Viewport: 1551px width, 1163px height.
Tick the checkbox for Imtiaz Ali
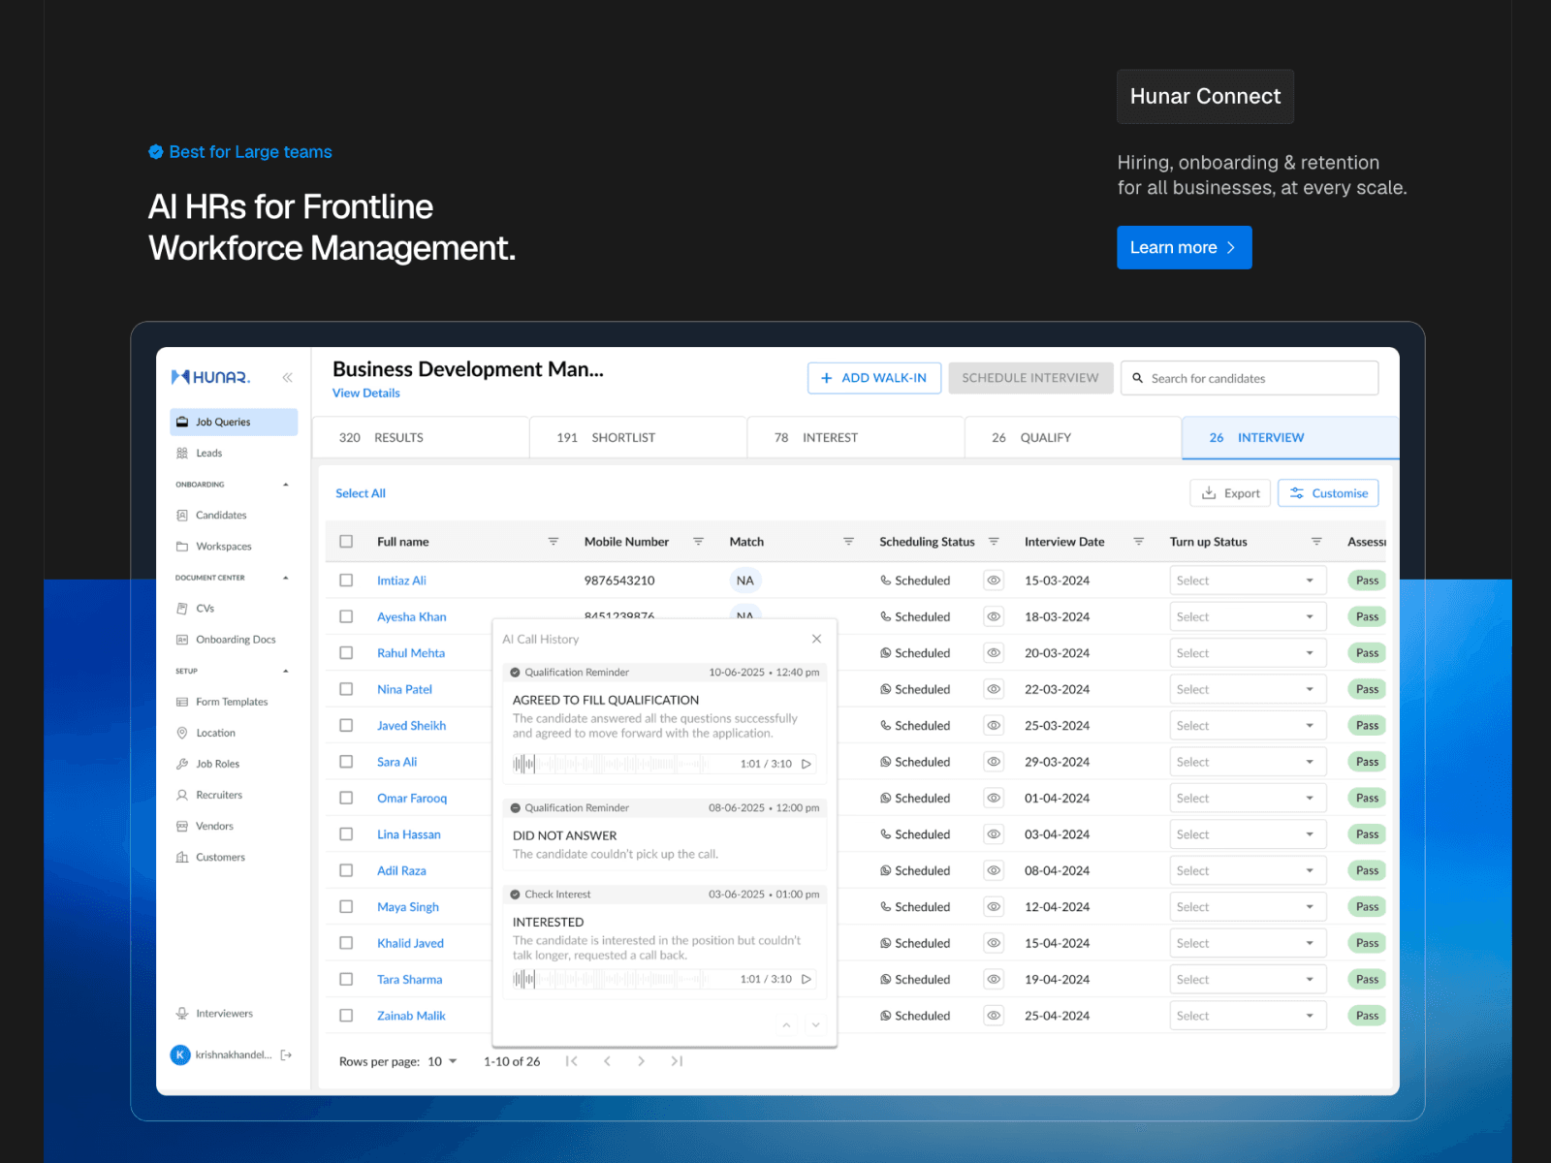(346, 581)
